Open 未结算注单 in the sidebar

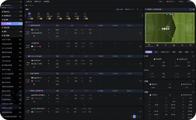[12, 16]
